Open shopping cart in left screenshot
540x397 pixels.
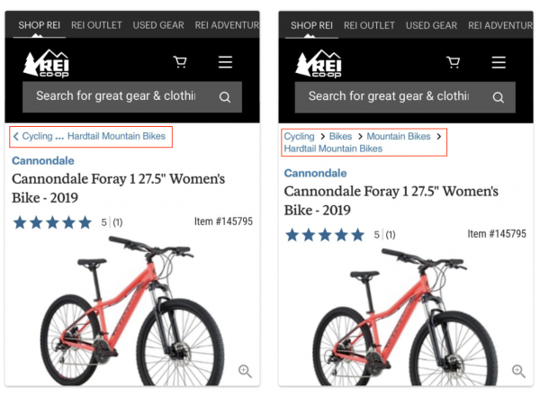tap(180, 62)
